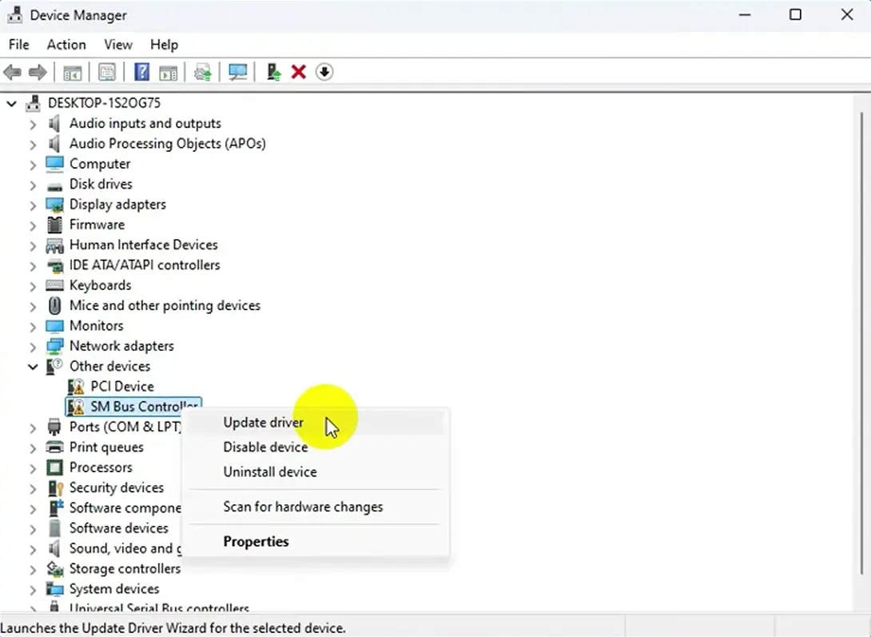This screenshot has height=637, width=871.
Task: Expand the Network adapters node
Action: pyautogui.click(x=33, y=347)
